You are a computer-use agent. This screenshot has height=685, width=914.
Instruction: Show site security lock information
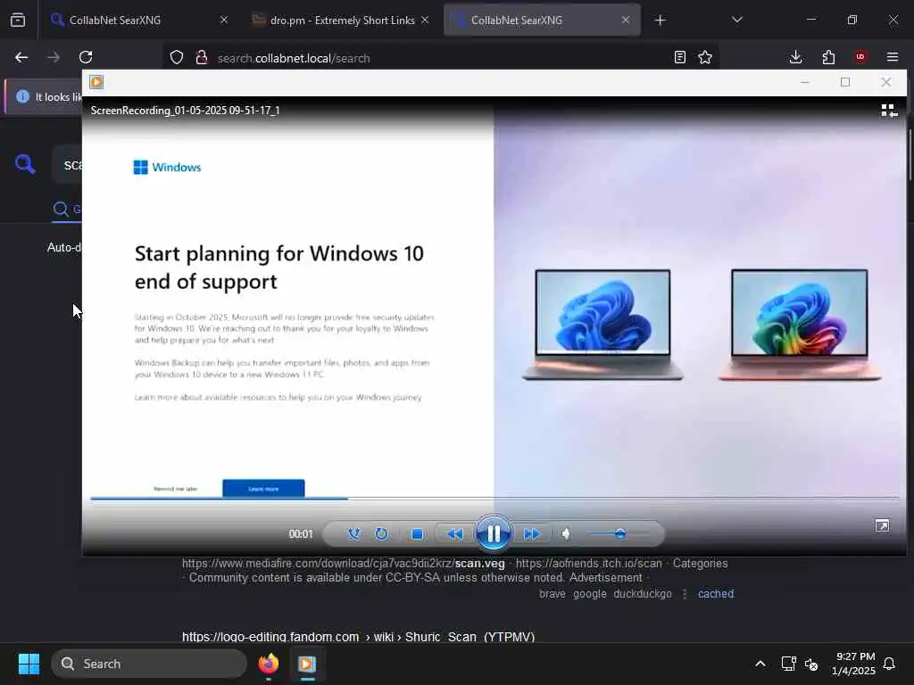click(201, 58)
